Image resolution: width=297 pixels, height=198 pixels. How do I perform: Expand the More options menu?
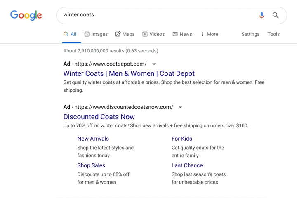(209, 34)
